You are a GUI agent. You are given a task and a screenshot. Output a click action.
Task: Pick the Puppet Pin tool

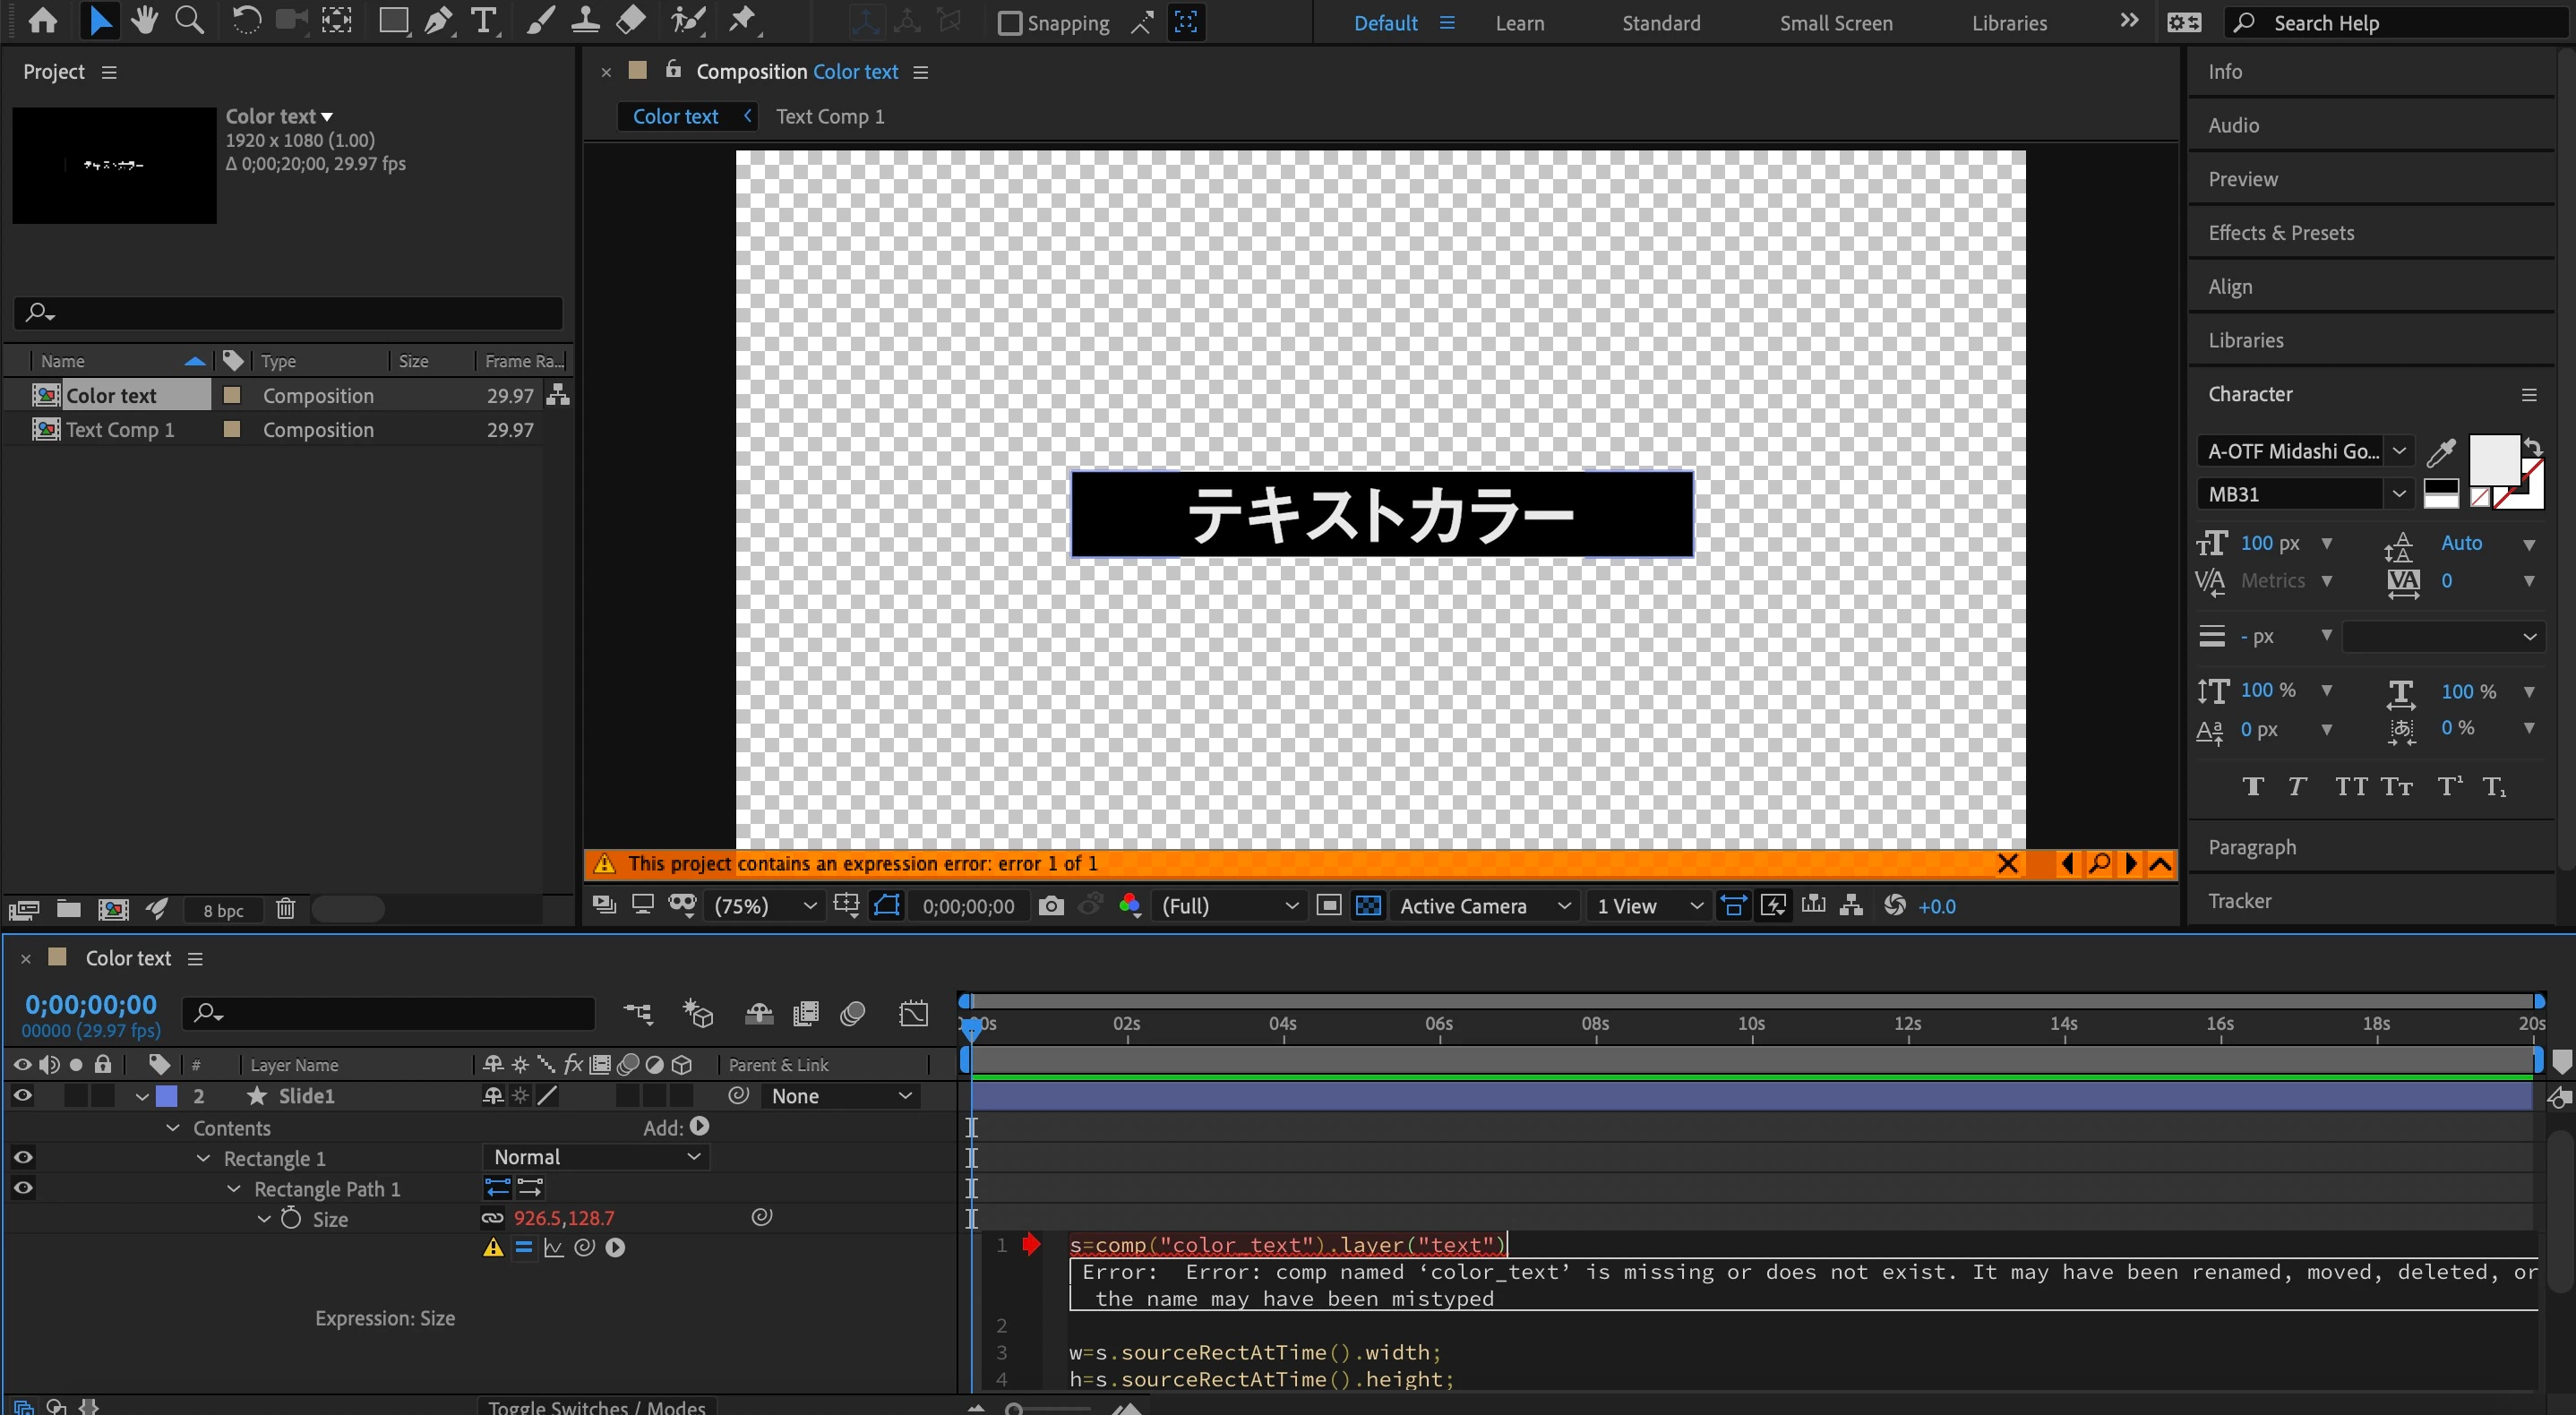coord(742,20)
